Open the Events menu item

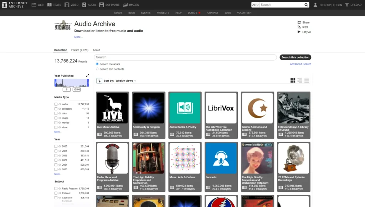pyautogui.click(x=146, y=13)
